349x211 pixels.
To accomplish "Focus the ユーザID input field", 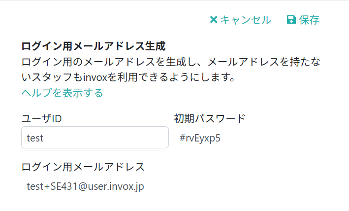I will (x=95, y=137).
